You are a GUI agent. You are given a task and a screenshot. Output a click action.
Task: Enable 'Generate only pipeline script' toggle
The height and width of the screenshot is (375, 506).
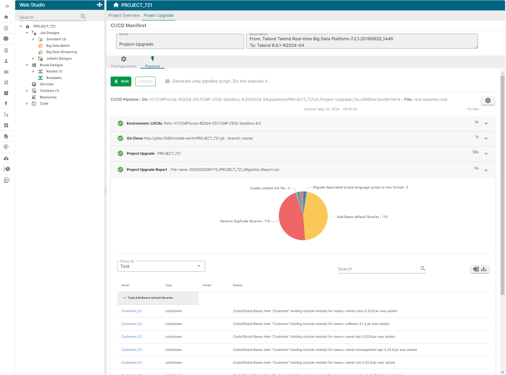[x=167, y=81]
